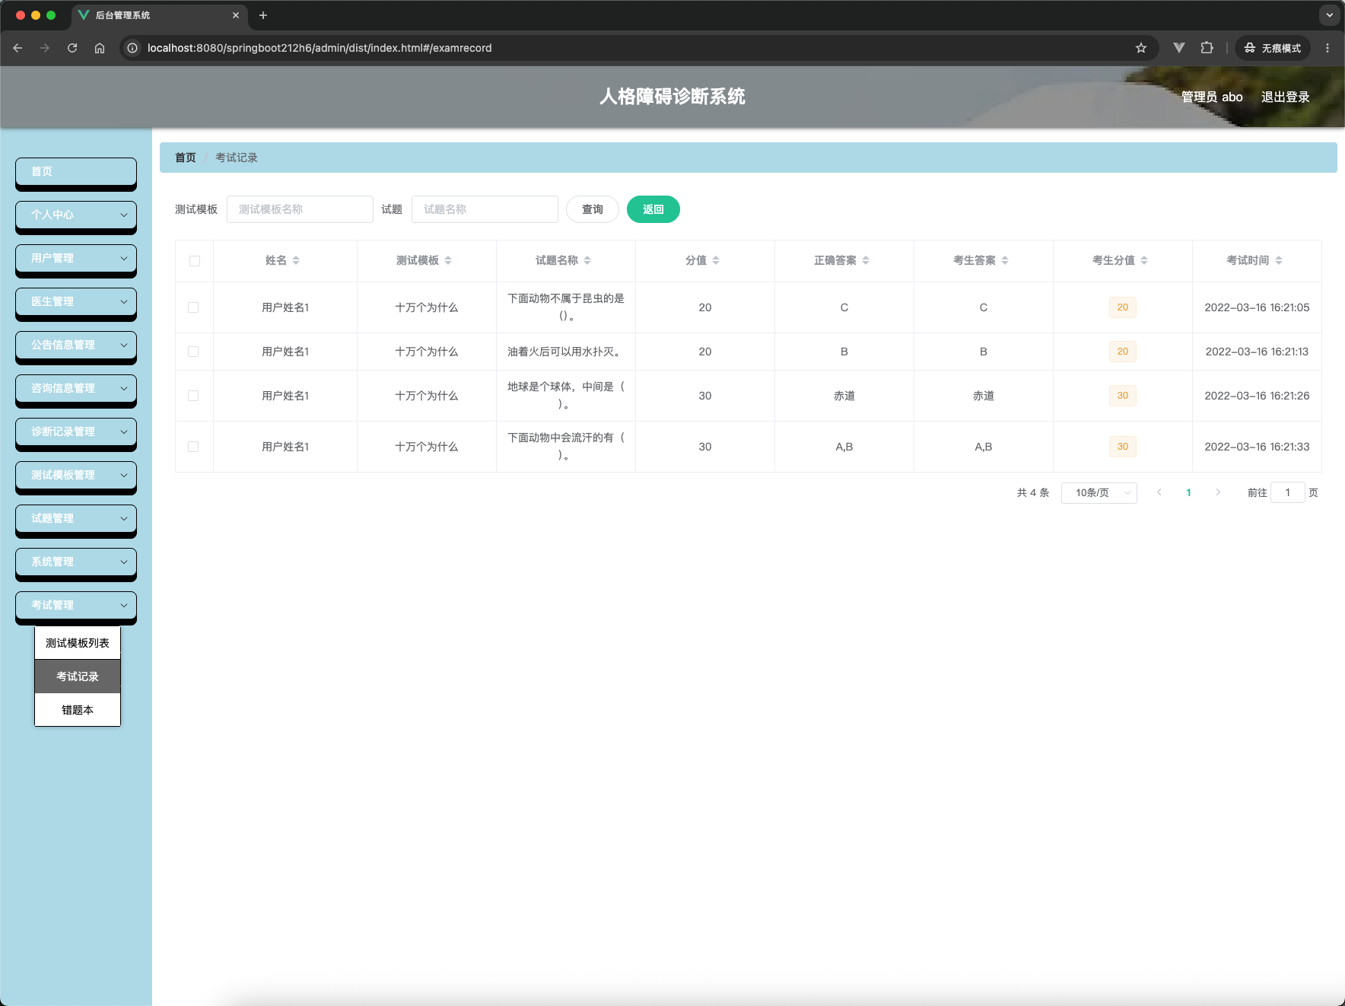The image size is (1345, 1006).
Task: Click the 前往 page number input
Action: 1288,492
